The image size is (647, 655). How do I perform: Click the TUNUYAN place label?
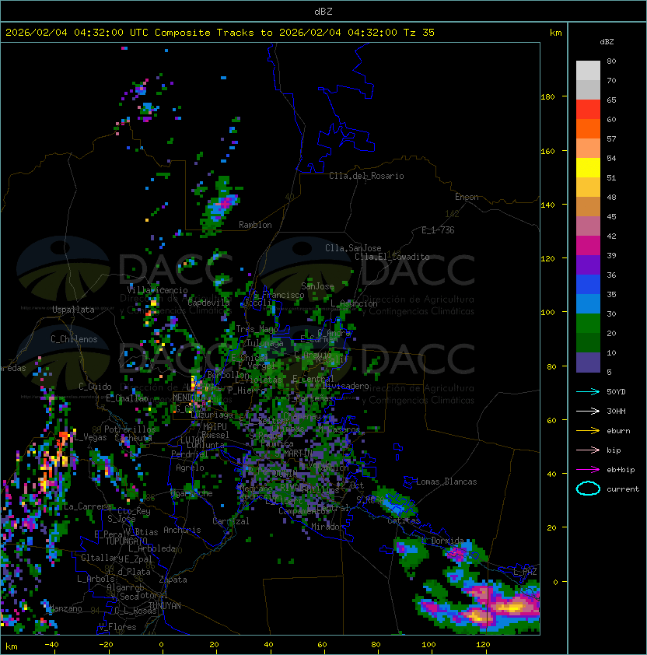(165, 605)
